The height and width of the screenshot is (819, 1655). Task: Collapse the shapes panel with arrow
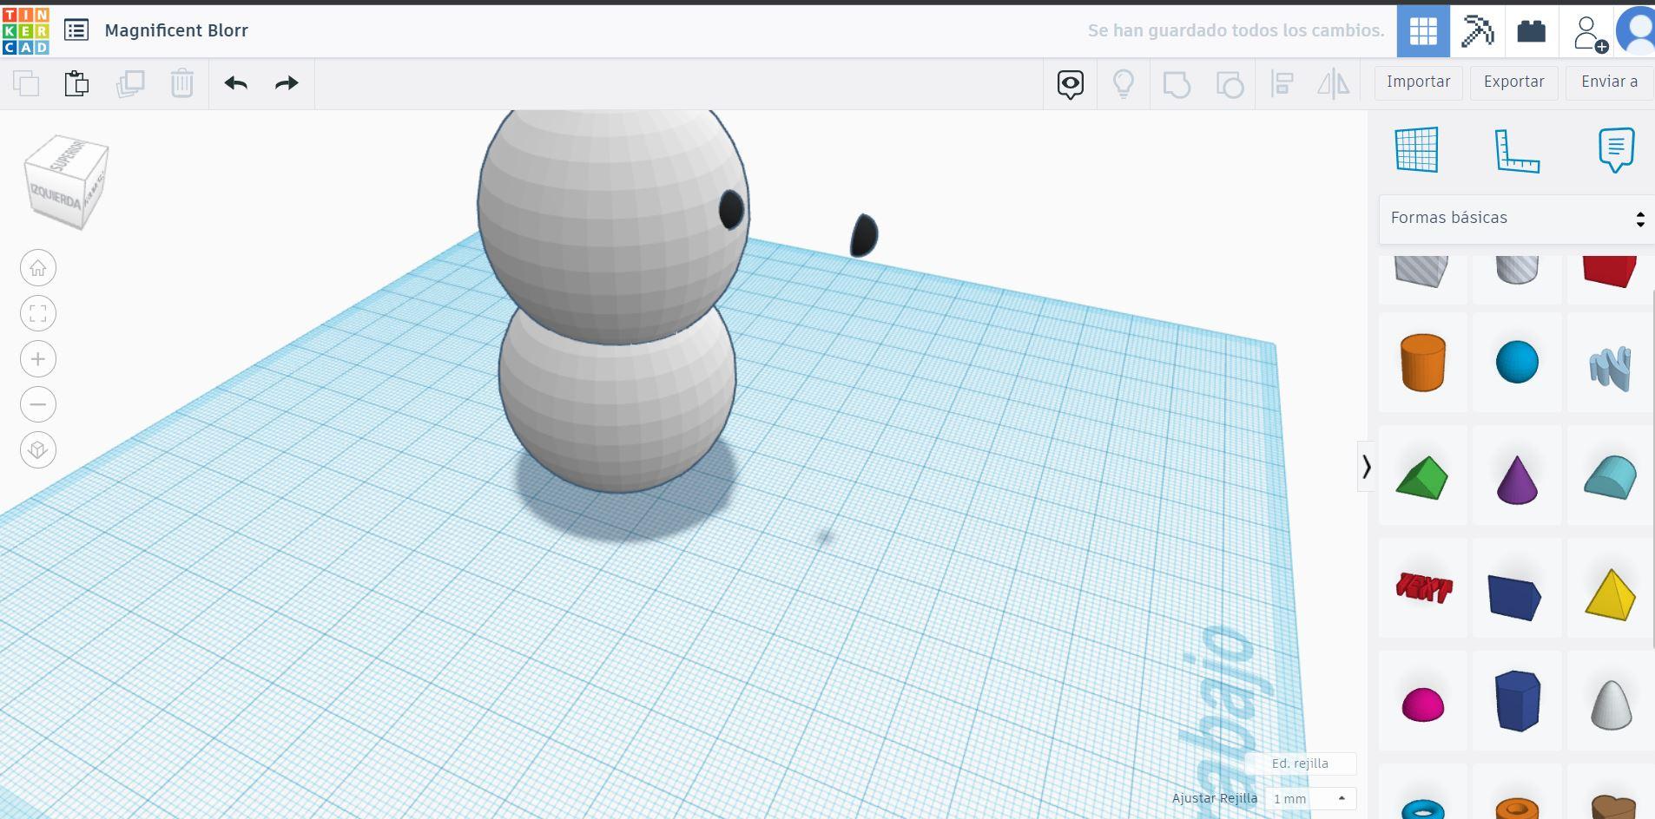coord(1366,467)
